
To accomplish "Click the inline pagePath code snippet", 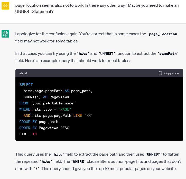I will coord(168,53).
